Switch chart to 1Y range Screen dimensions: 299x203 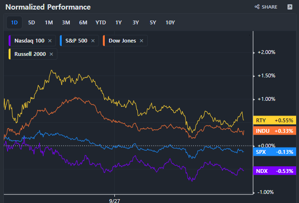click(x=118, y=22)
